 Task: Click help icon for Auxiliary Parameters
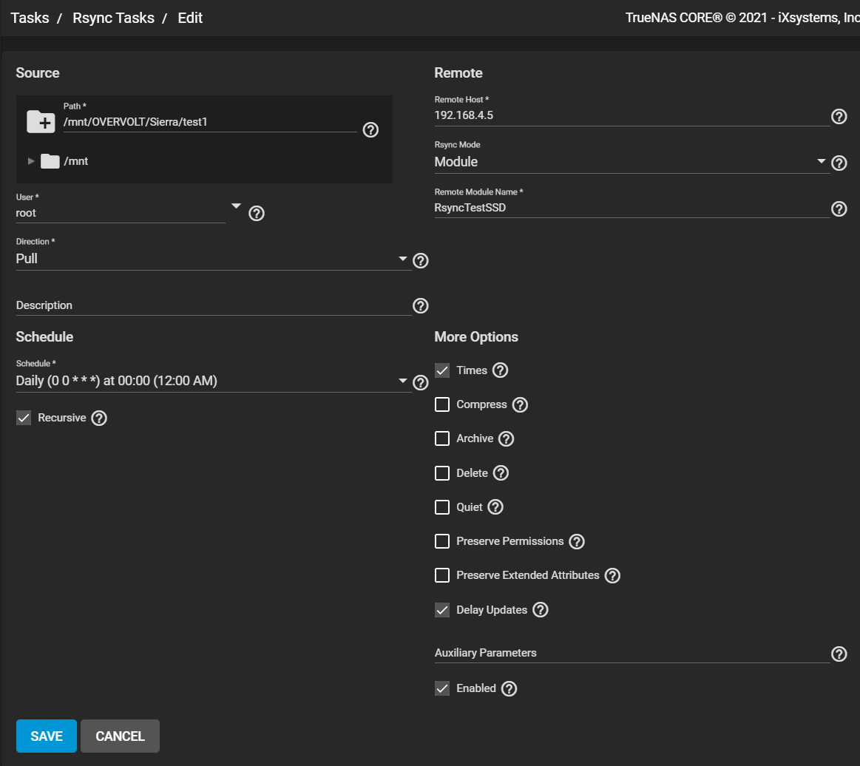click(x=839, y=654)
